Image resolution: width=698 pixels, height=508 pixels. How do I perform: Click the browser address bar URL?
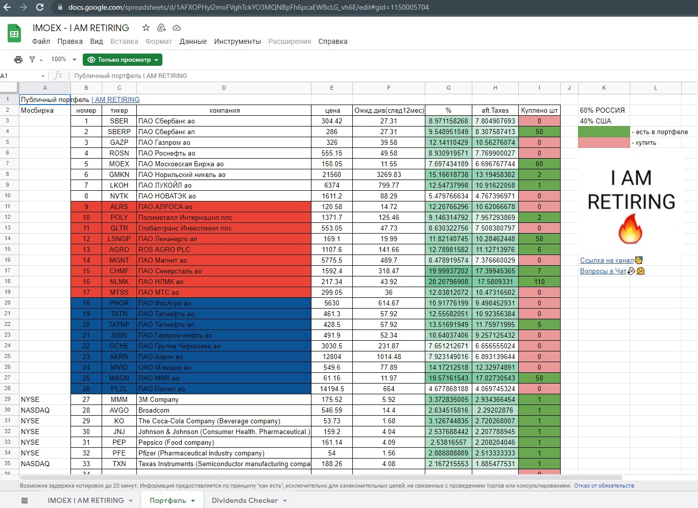pos(249,8)
